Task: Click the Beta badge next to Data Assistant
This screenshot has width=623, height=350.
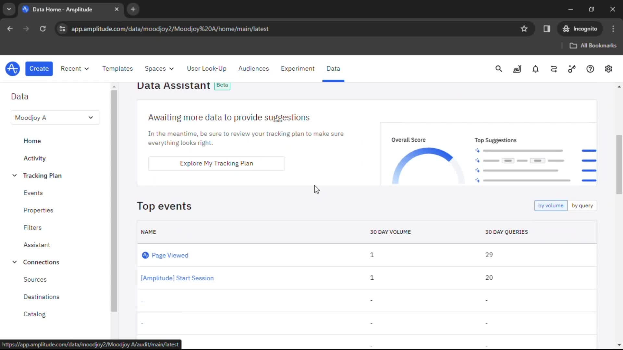Action: pyautogui.click(x=222, y=85)
